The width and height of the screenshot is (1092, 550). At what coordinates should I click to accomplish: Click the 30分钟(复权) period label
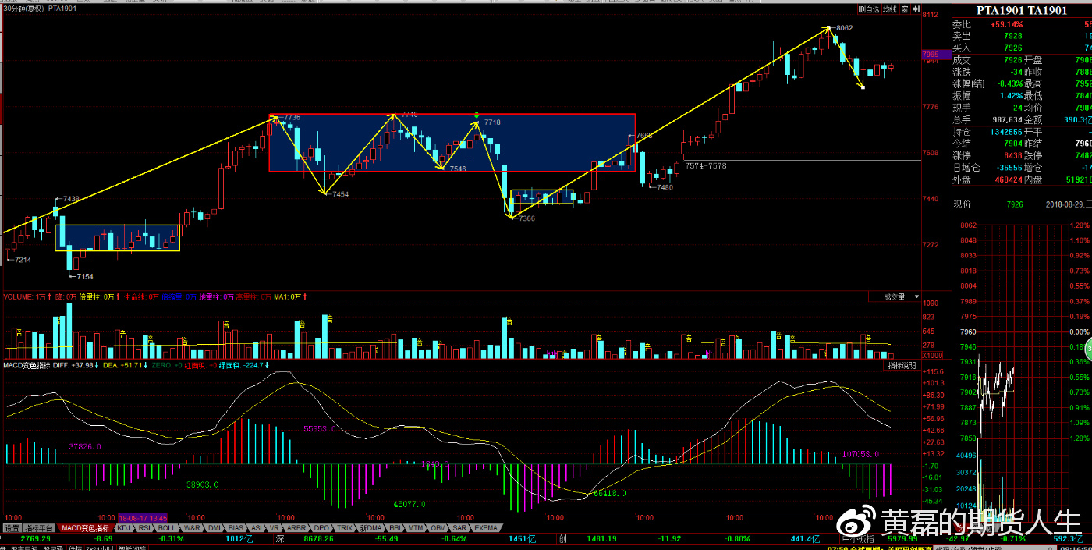(x=23, y=9)
